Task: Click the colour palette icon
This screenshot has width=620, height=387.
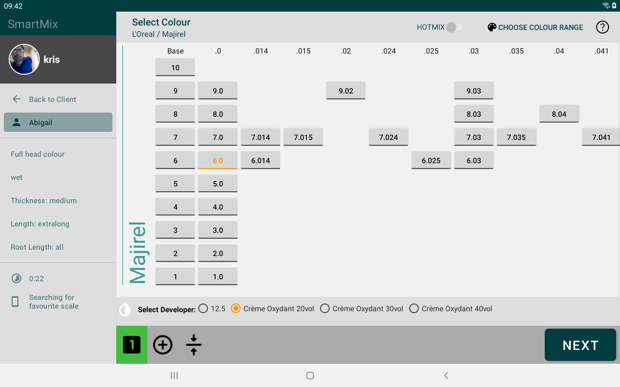Action: coord(492,27)
